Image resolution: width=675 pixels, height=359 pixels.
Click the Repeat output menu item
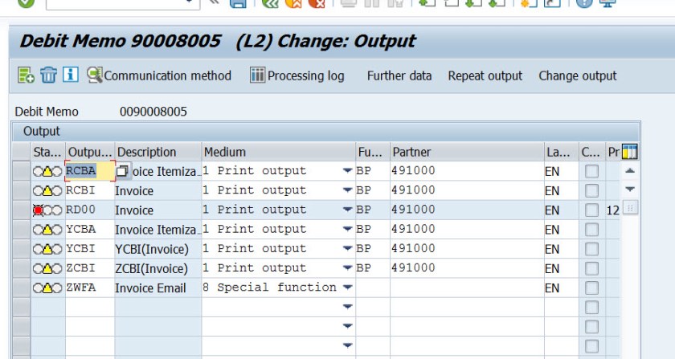[x=485, y=75]
